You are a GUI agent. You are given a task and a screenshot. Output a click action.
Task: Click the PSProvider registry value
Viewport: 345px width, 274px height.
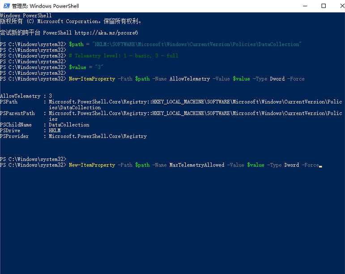click(98, 137)
